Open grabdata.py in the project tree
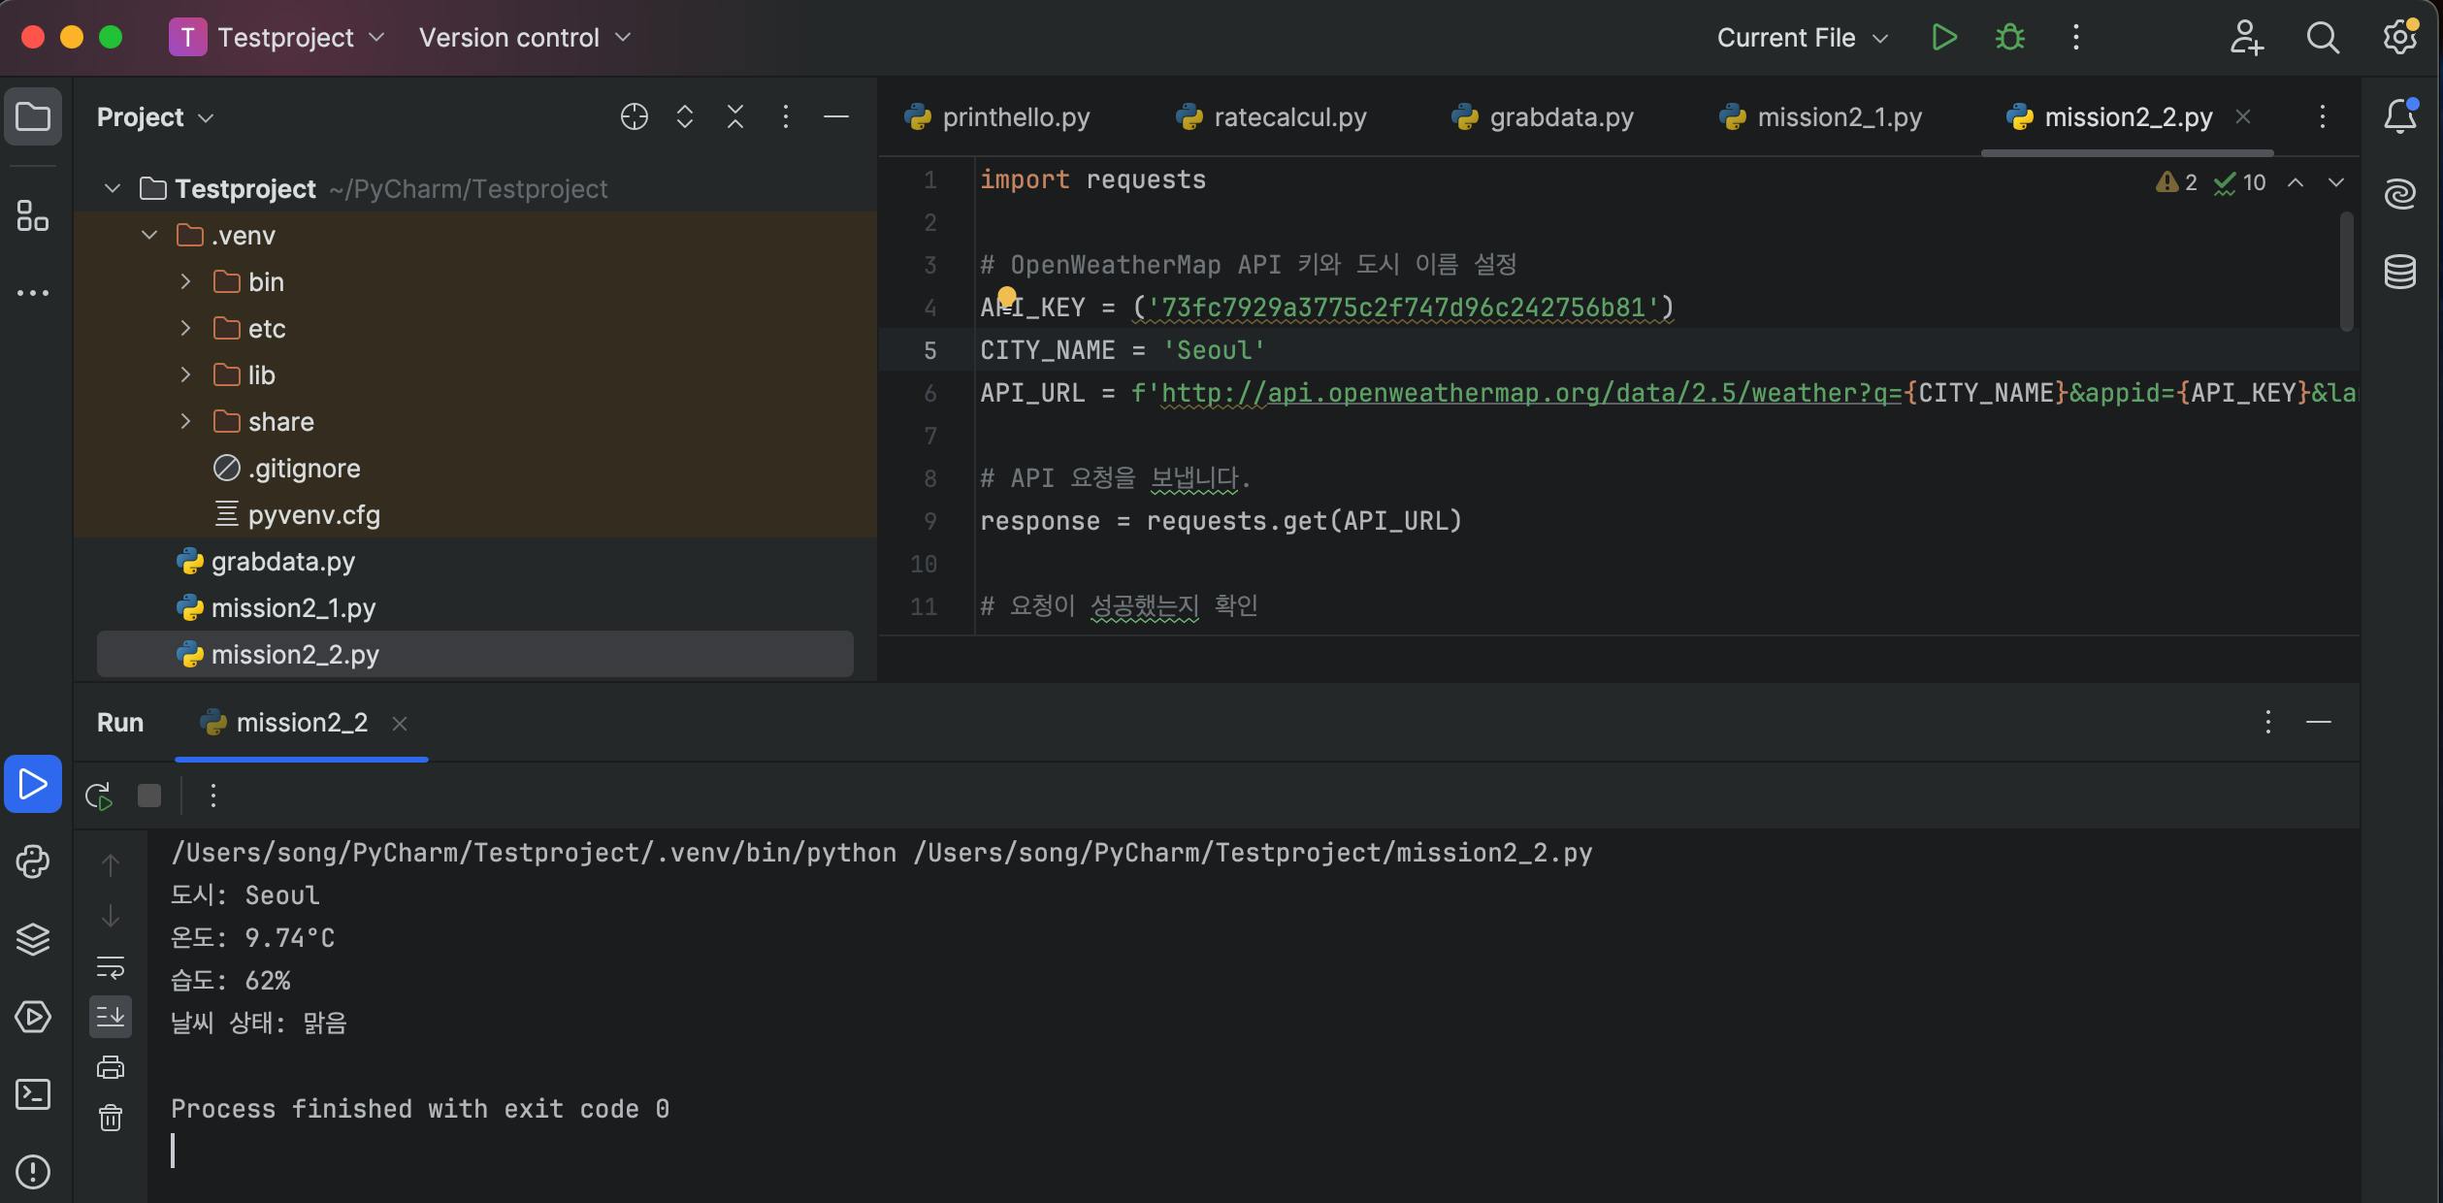This screenshot has width=2443, height=1203. [x=282, y=562]
